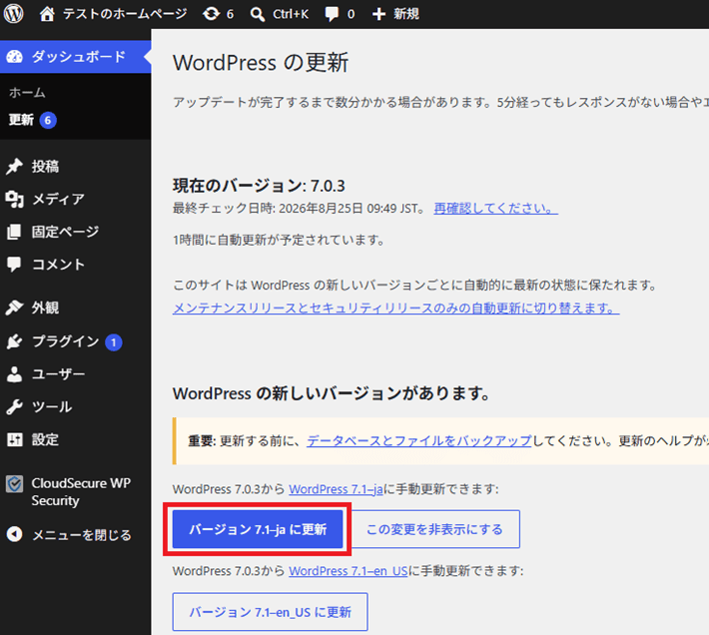Screen dimensions: 709x635
Task: Select 更新 submenu item
Action: tap(21, 120)
